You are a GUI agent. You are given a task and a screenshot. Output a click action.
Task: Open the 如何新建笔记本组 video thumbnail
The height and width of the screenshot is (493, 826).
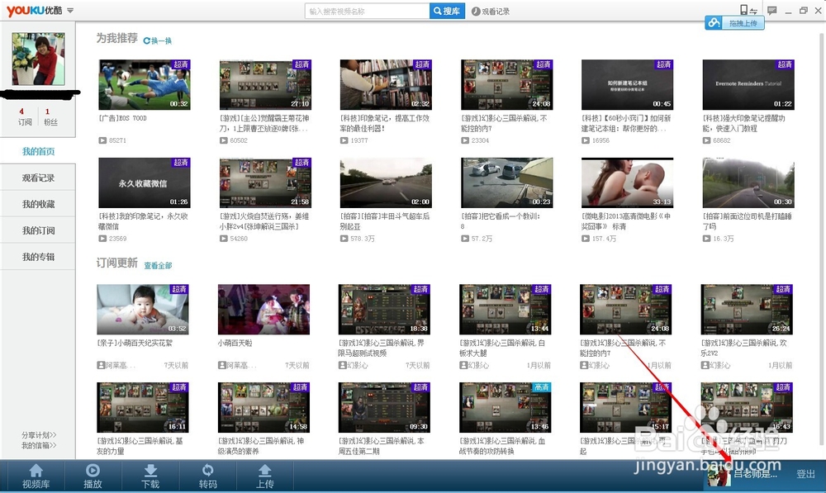pyautogui.click(x=627, y=84)
